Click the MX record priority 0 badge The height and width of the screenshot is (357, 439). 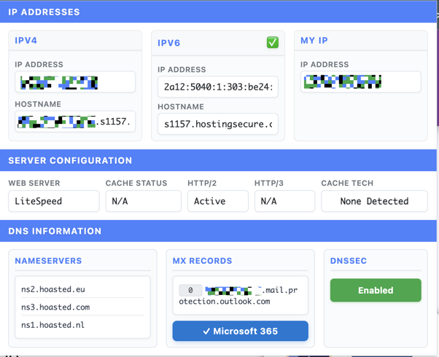point(190,290)
